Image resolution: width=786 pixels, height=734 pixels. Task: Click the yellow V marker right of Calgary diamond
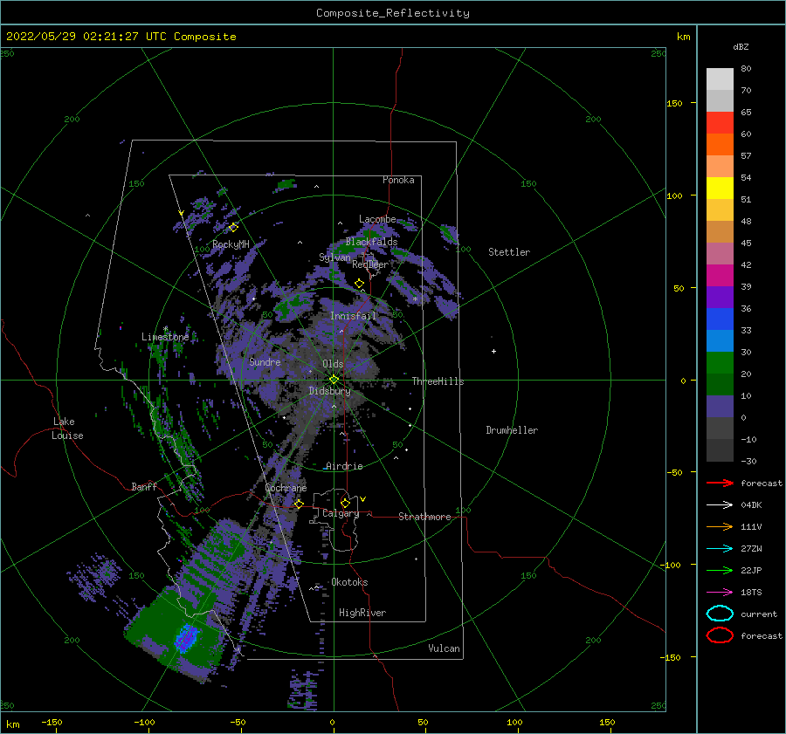pos(362,499)
